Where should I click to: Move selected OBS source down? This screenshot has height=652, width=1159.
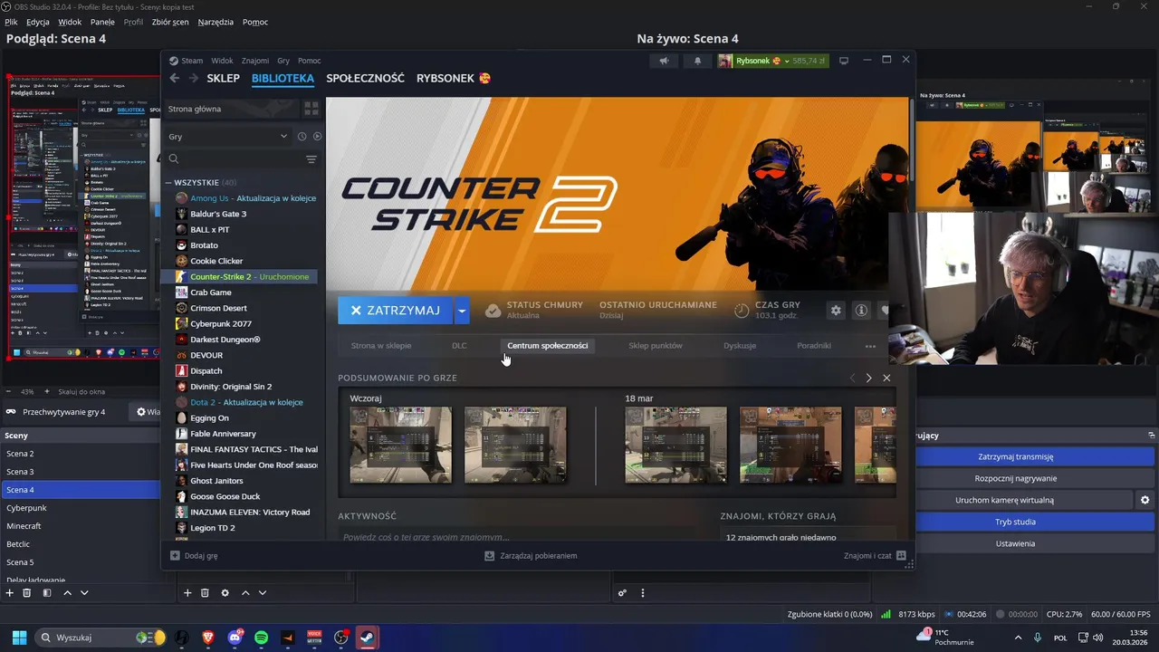[263, 593]
